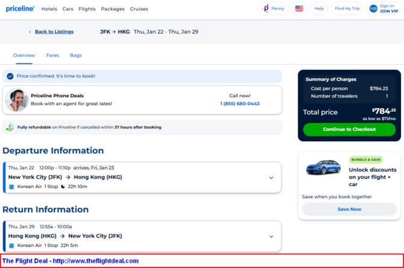Switch to the Fares tab
This screenshot has width=404, height=268.
click(52, 56)
